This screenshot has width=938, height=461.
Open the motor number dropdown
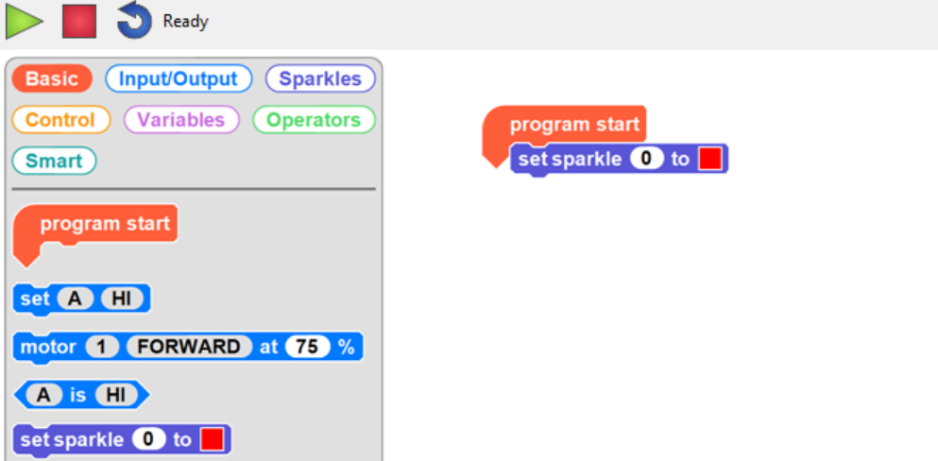[x=102, y=347]
